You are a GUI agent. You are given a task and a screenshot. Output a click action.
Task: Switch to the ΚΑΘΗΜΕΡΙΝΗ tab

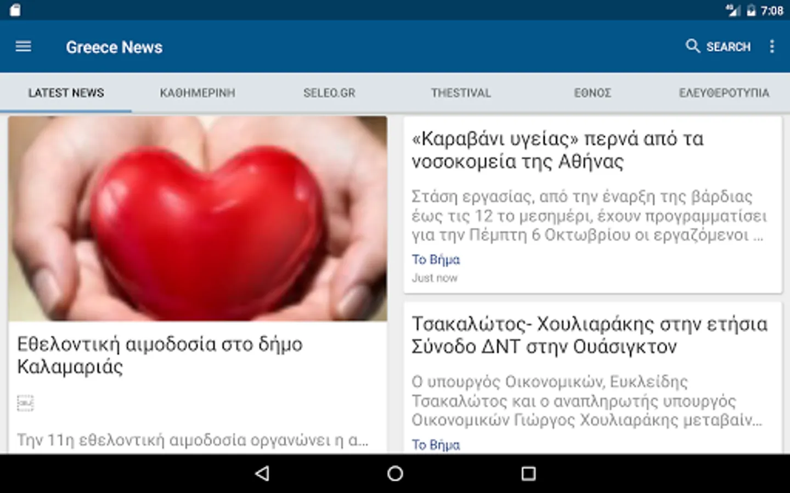click(198, 93)
